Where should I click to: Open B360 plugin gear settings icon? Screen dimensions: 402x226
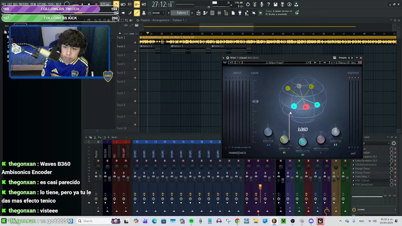(227, 58)
